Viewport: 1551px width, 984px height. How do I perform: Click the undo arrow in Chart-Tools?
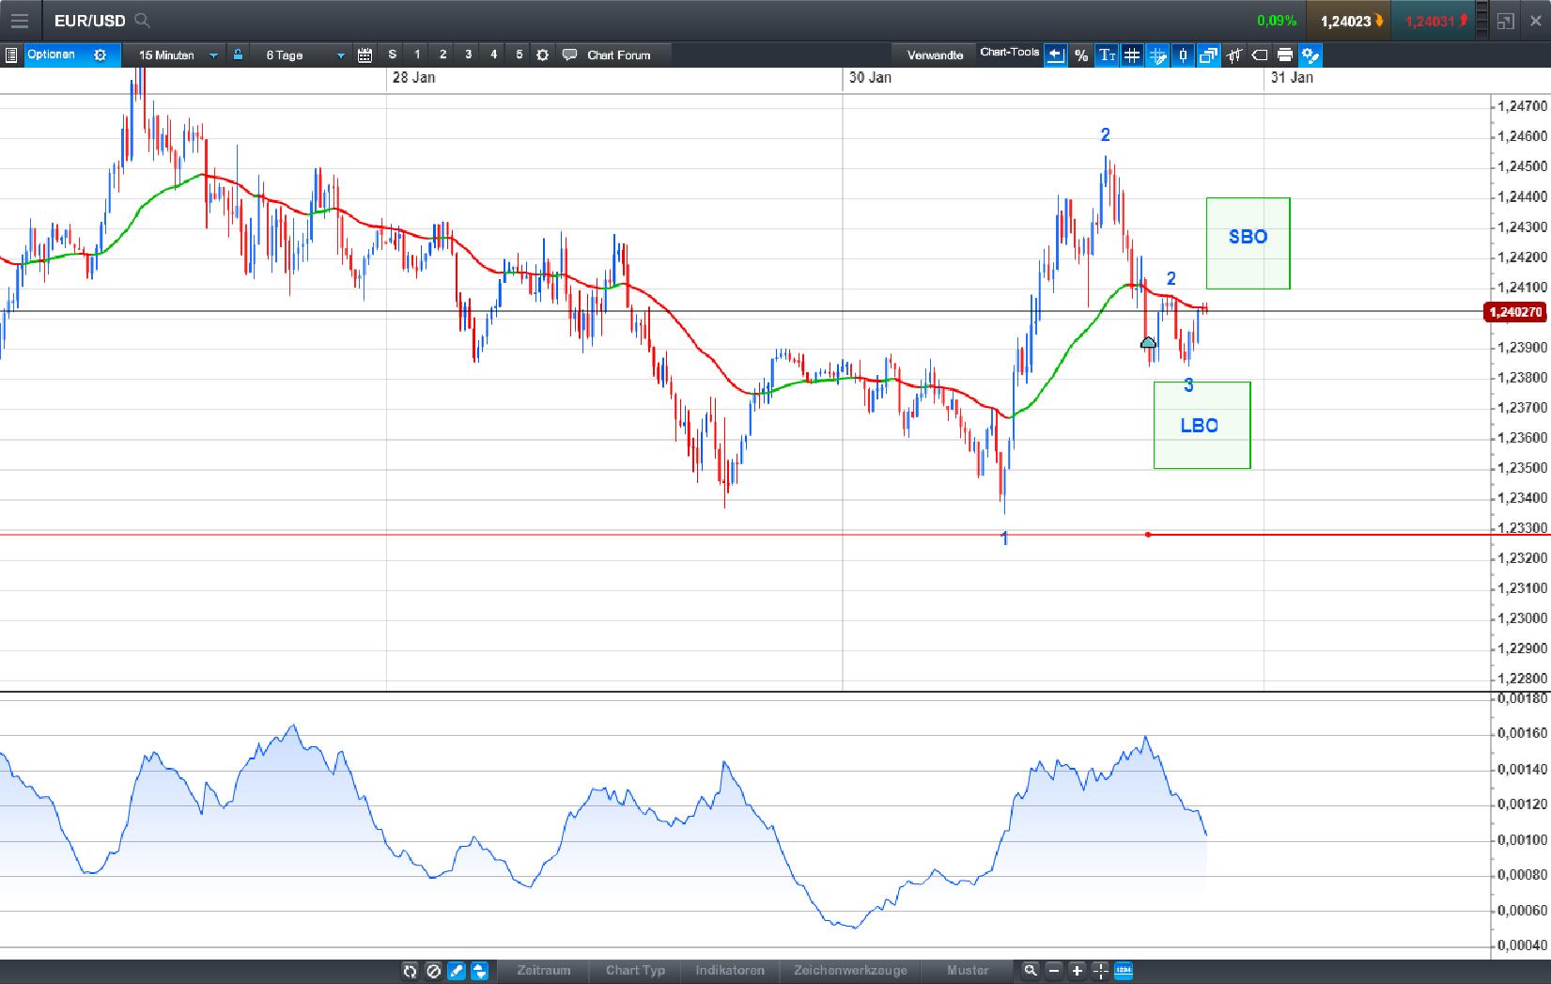coord(1056,55)
